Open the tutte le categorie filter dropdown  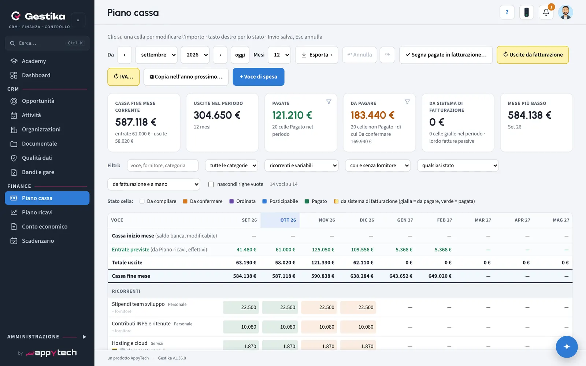(x=231, y=165)
